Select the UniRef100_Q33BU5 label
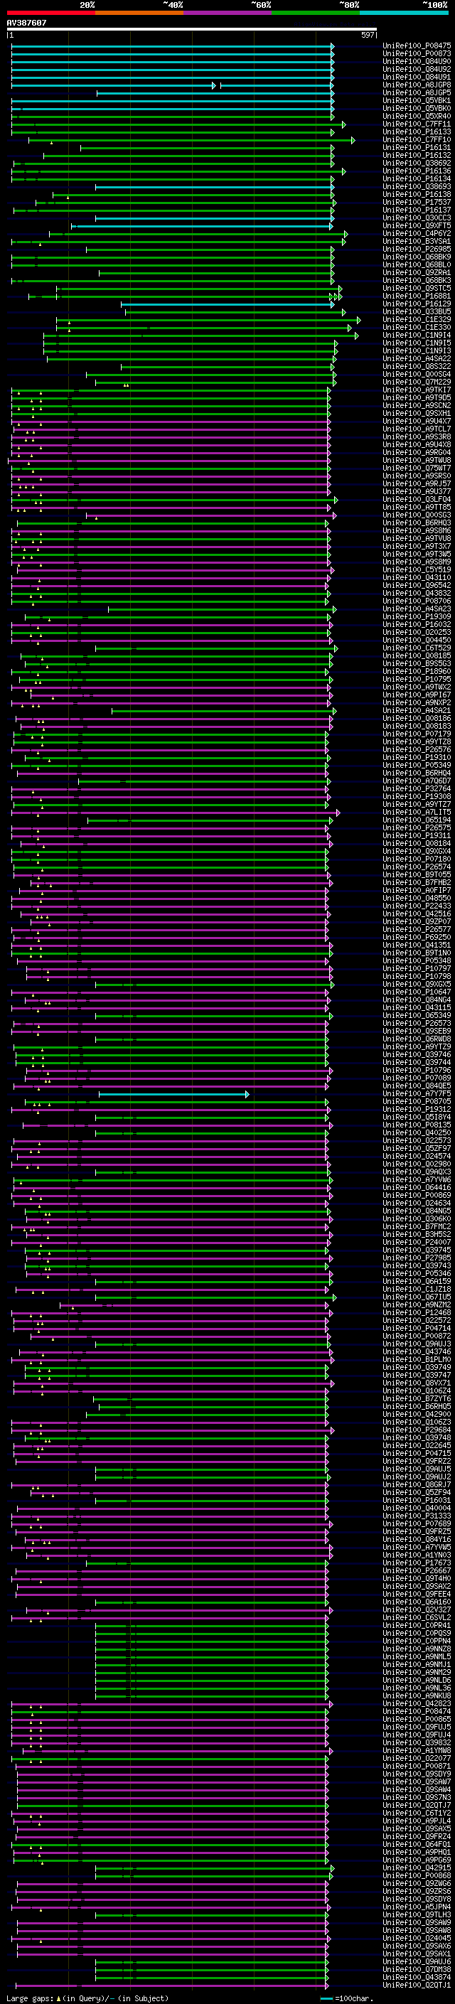 (x=417, y=312)
